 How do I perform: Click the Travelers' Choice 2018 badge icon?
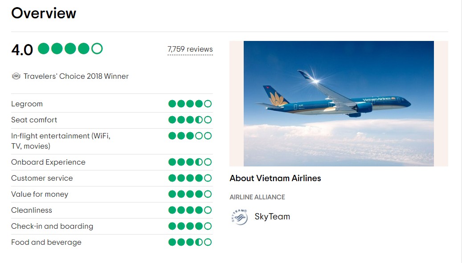coord(16,76)
